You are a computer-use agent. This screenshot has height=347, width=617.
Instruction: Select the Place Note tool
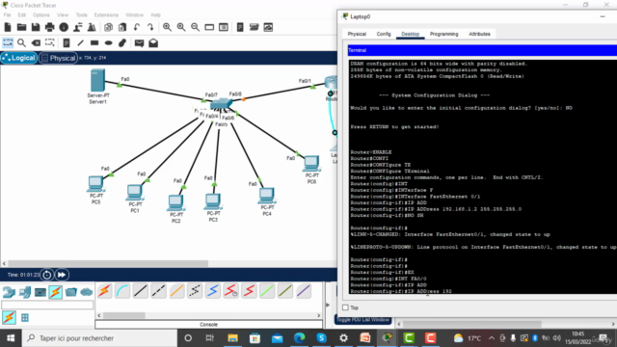[x=67, y=42]
